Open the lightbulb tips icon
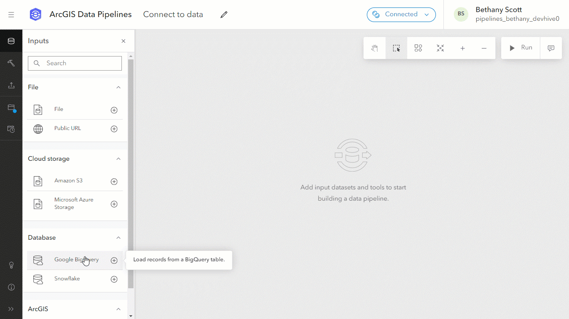Image resolution: width=569 pixels, height=319 pixels. point(11,265)
